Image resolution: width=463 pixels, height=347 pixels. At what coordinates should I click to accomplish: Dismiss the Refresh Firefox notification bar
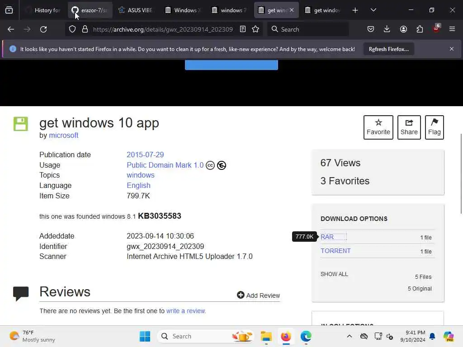[452, 49]
